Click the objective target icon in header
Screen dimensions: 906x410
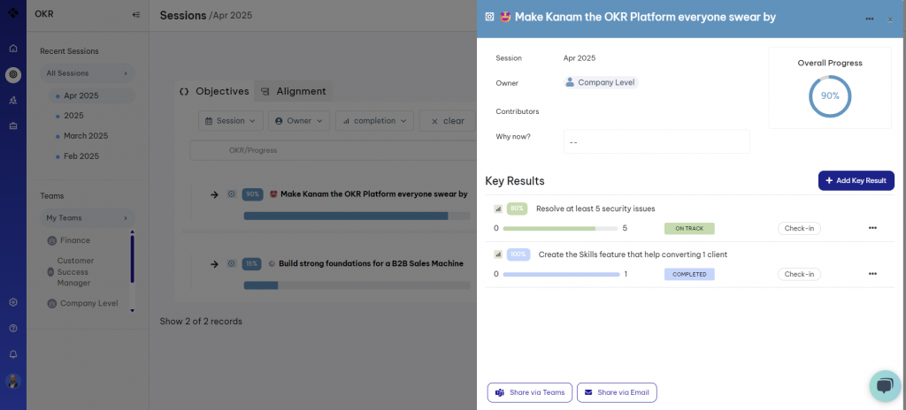click(489, 18)
